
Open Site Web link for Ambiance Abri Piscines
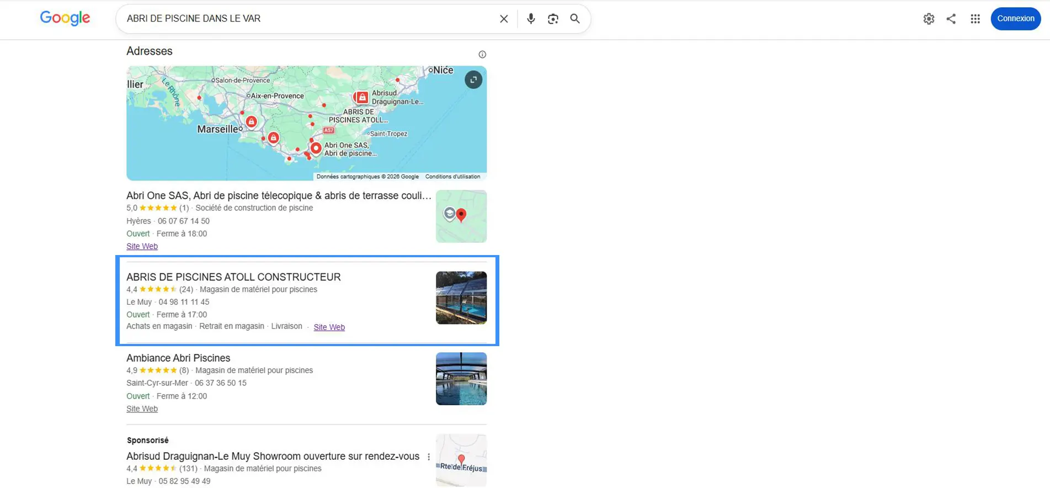[x=142, y=409]
